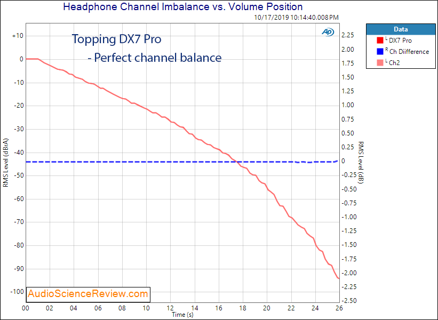Click the '18' tick on the time axis
The width and height of the screenshot is (438, 320).
[243, 308]
